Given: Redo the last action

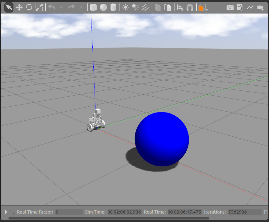Looking at the screenshot, I should (71, 8).
